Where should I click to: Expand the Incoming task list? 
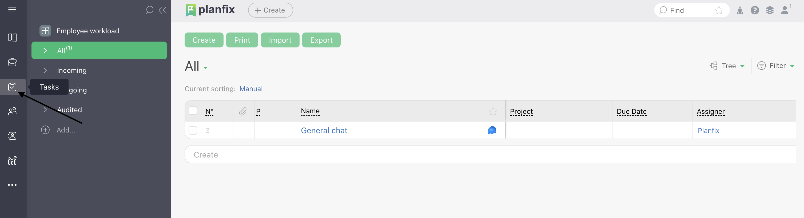coord(71,70)
